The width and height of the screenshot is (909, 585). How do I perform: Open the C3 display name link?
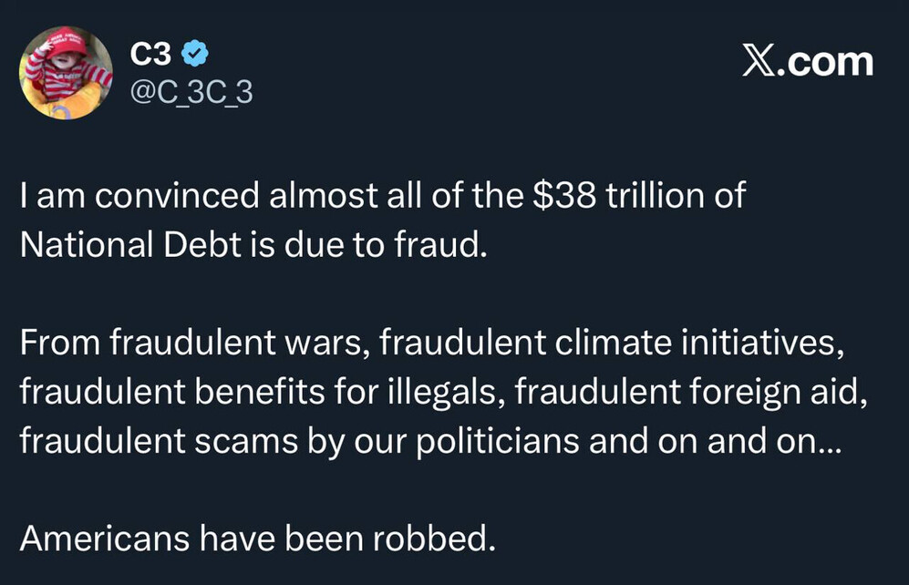(x=150, y=56)
